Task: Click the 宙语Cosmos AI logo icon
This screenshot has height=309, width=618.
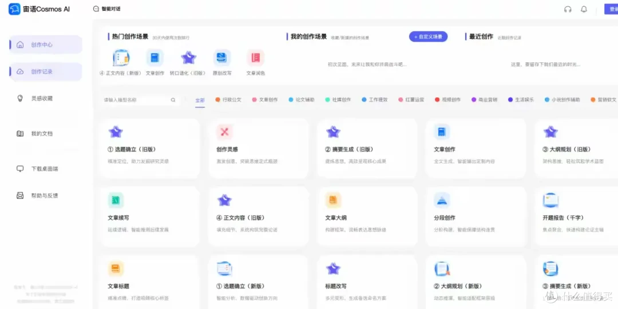Action: [x=14, y=9]
